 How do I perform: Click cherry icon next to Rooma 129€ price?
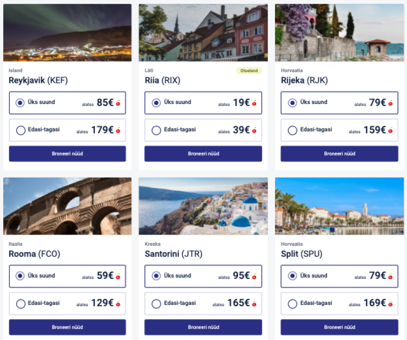(118, 304)
